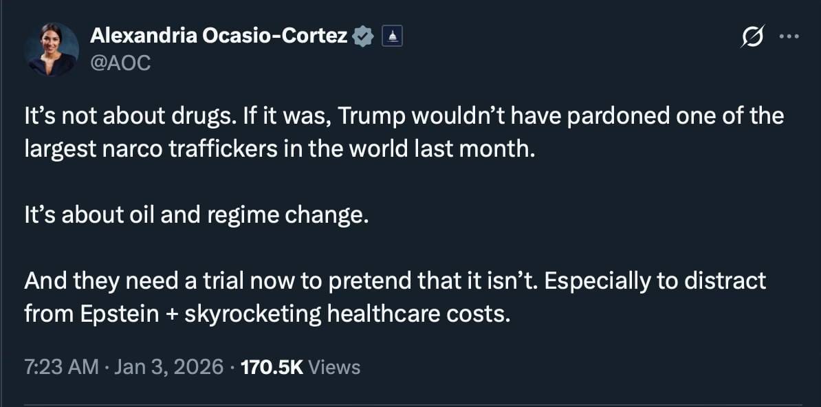Open the @AOC handle link
The image size is (821, 407).
120,63
